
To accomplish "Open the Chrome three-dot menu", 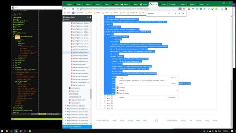I will pyautogui.click(x=230, y=9).
